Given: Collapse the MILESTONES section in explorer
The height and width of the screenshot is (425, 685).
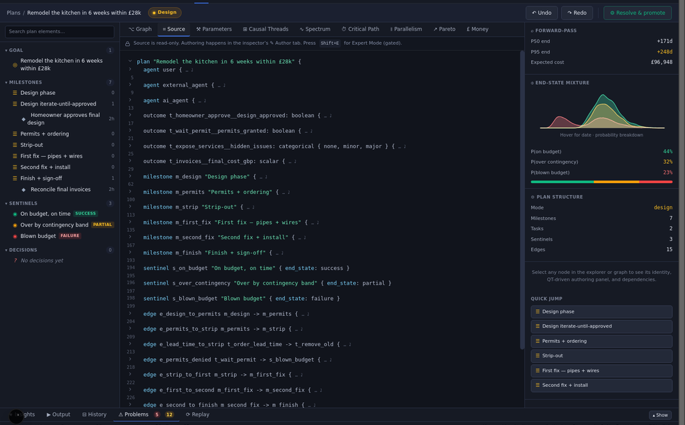Looking at the screenshot, I should [x=6, y=82].
